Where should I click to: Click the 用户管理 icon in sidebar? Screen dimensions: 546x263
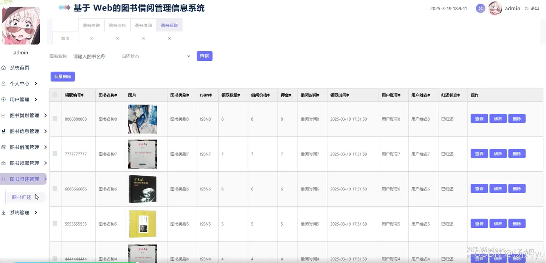tap(4, 100)
